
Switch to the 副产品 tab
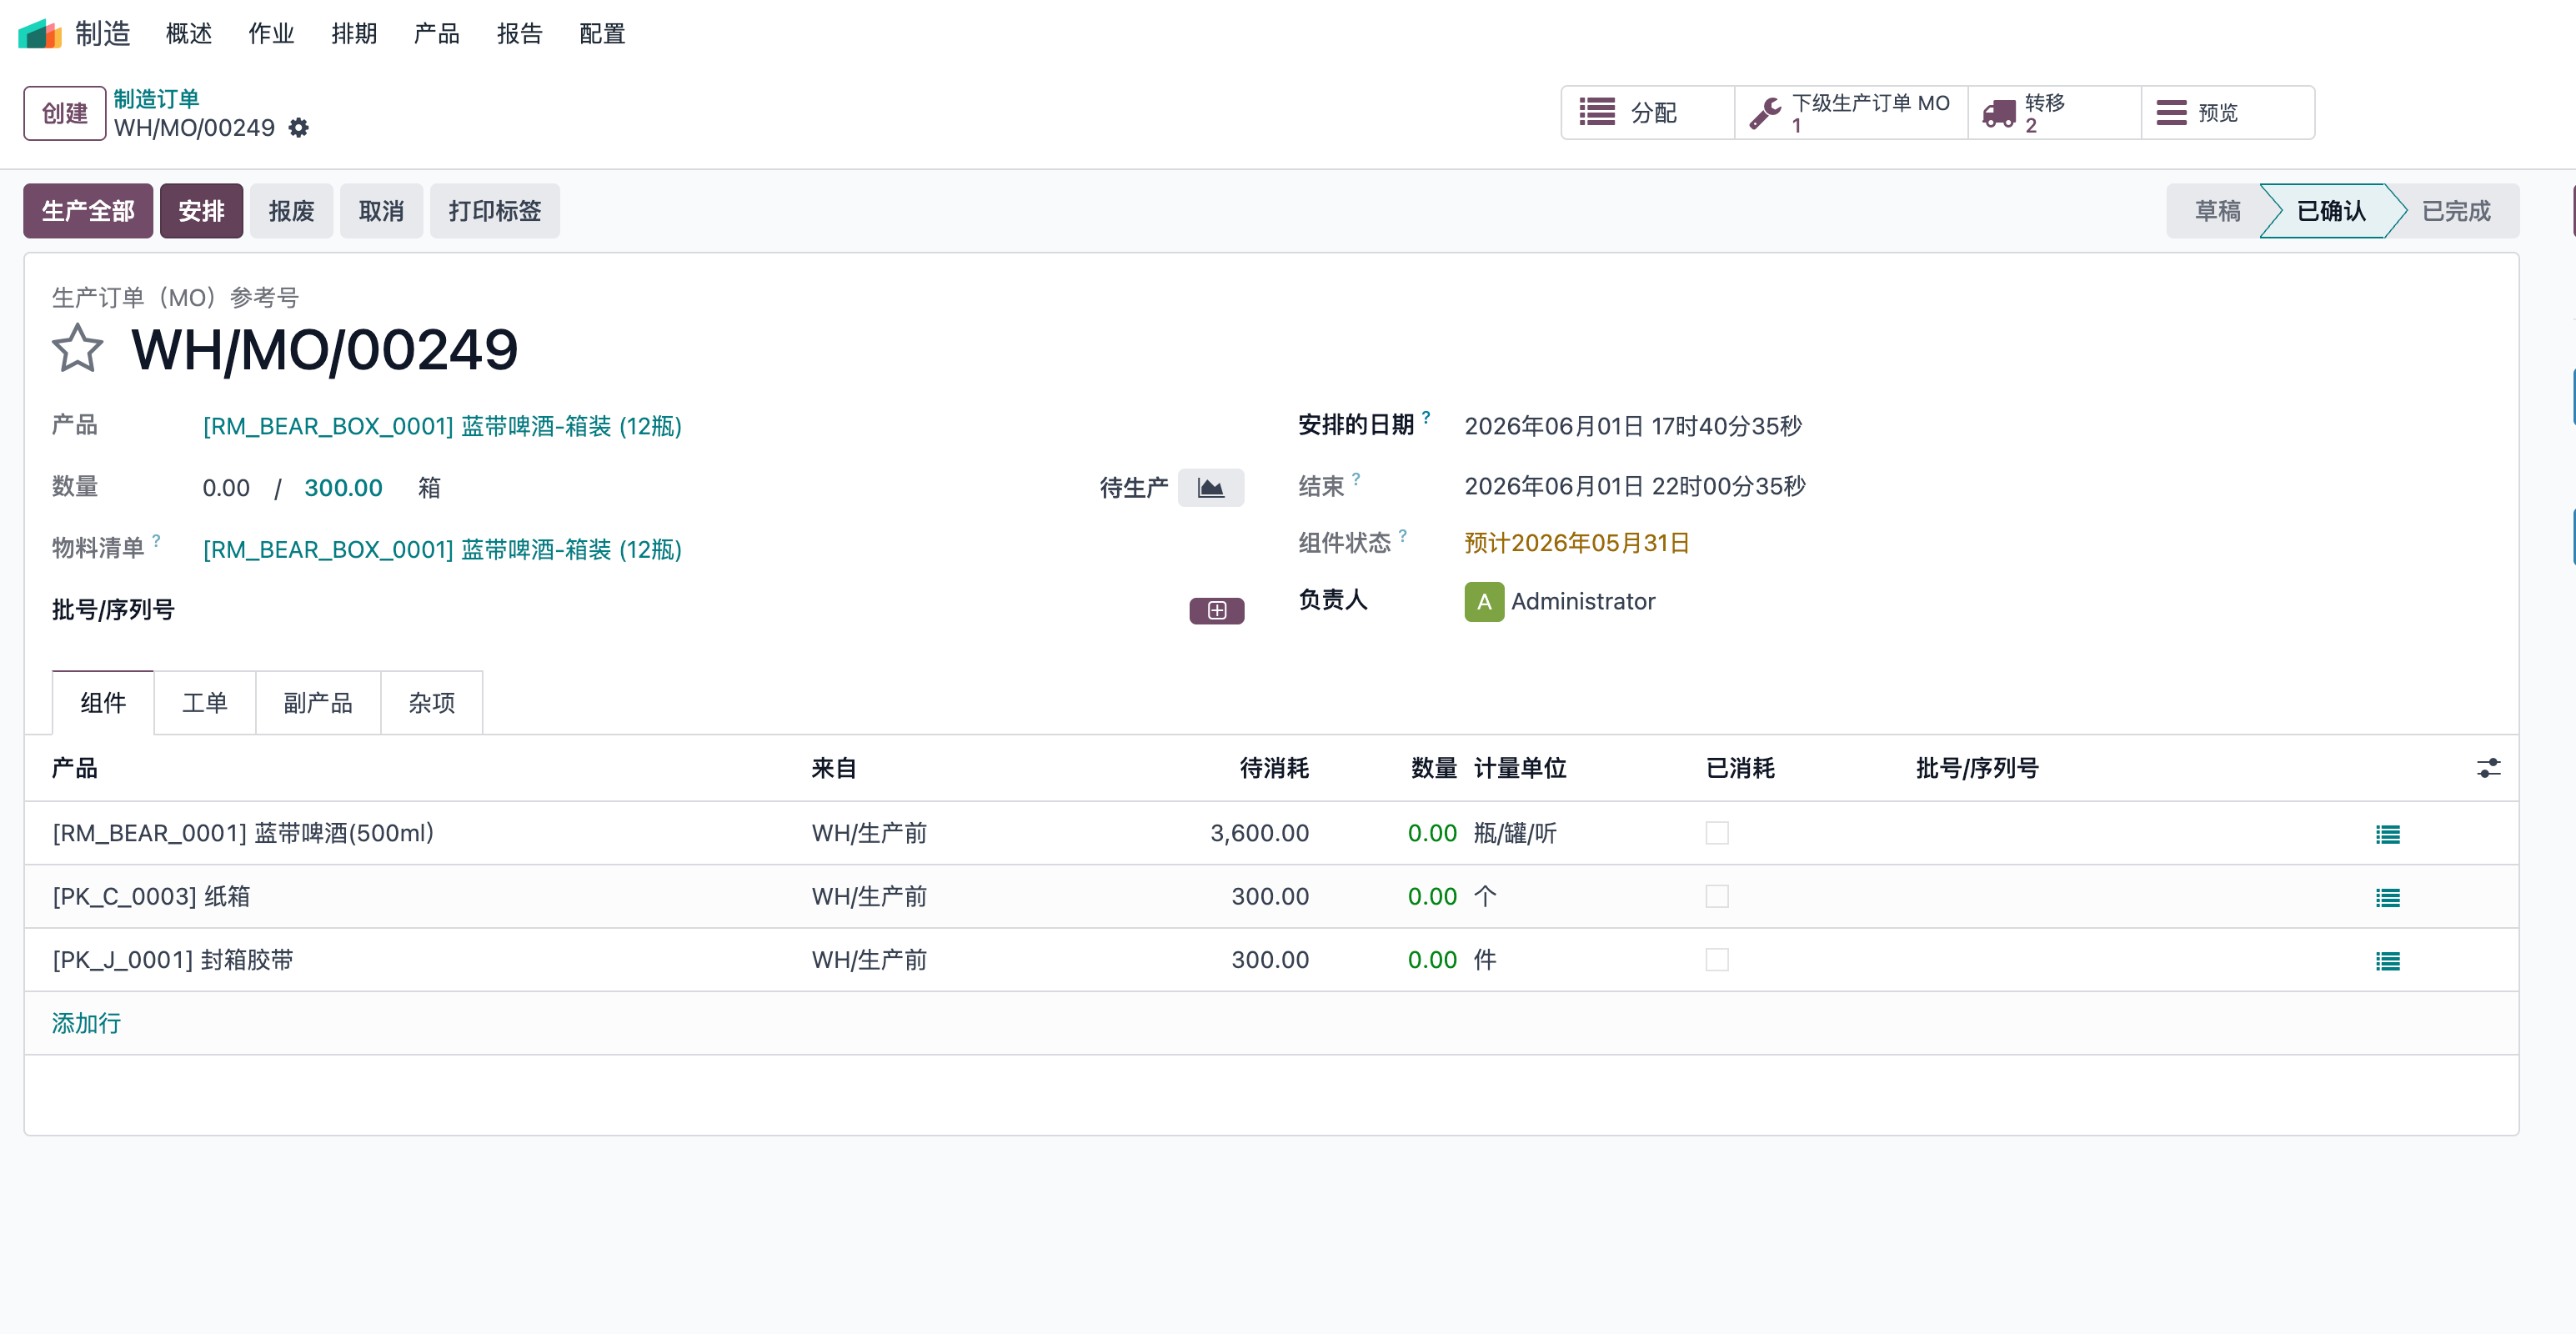click(318, 703)
